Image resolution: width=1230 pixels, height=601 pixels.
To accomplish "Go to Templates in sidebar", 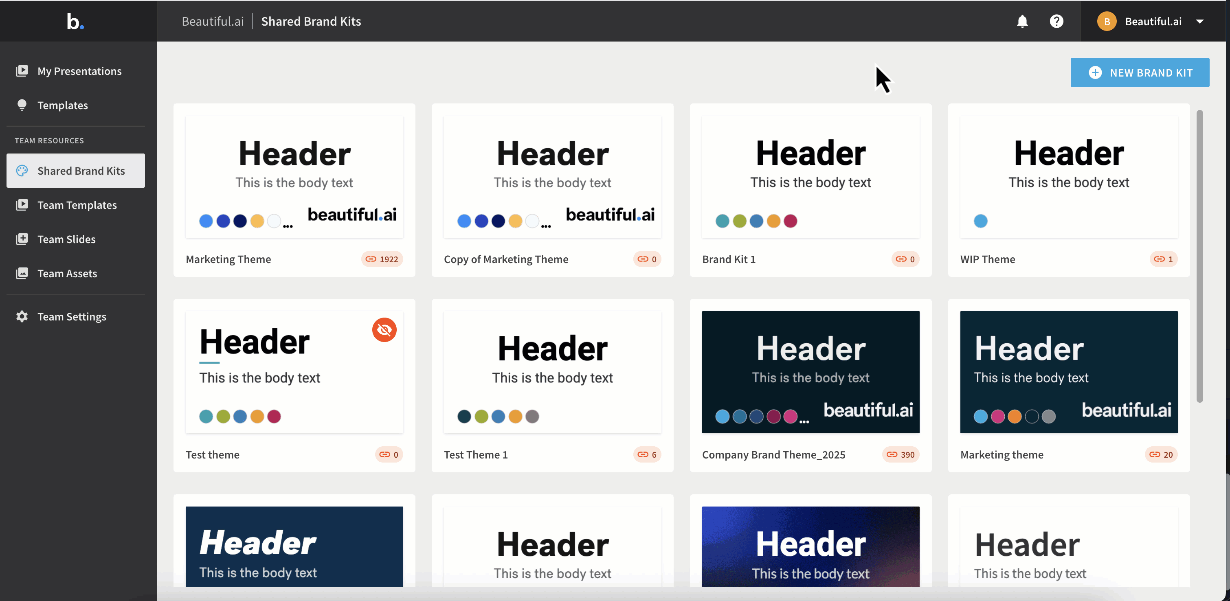I will pos(76,105).
